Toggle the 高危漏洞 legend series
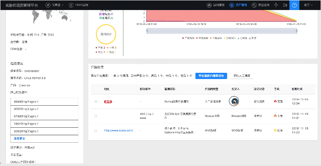Image resolution: width=321 pixels, height=166 pixels. pyautogui.click(x=202, y=38)
